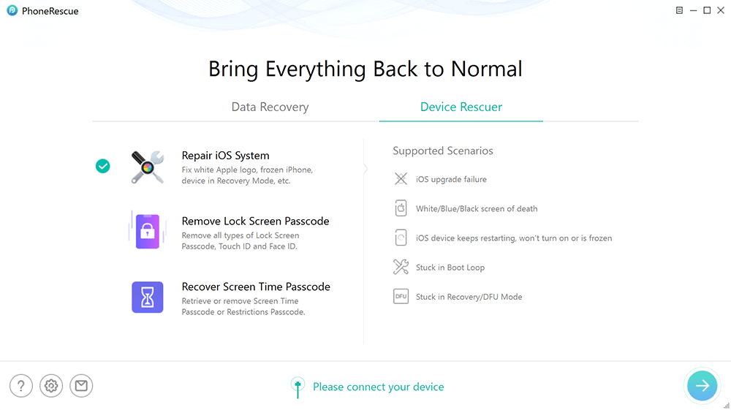
Task: Open the help question mark button
Action: coord(21,386)
